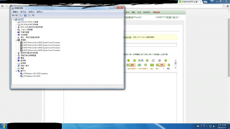Click the browser's vertical scrollbar thumb
230x129 pixels.
tap(229, 47)
